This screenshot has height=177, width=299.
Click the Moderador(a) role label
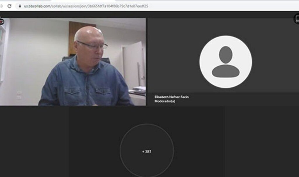(x=165, y=101)
